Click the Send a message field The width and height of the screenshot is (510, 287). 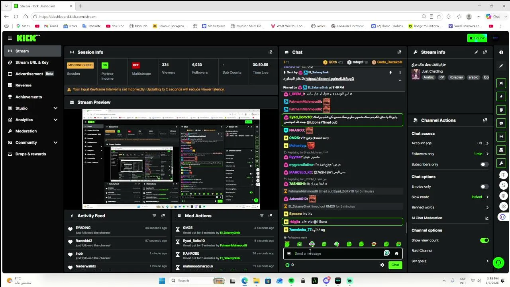338,254
